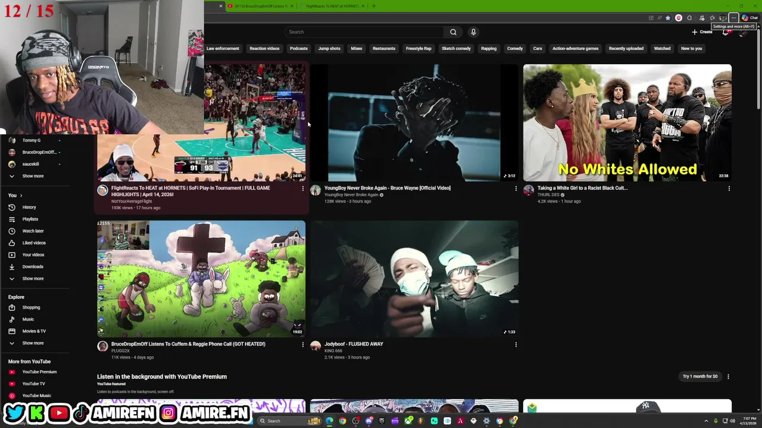Switch to the FlightReacts To HEAT browser tab
This screenshot has width=762, height=428.
(x=331, y=6)
